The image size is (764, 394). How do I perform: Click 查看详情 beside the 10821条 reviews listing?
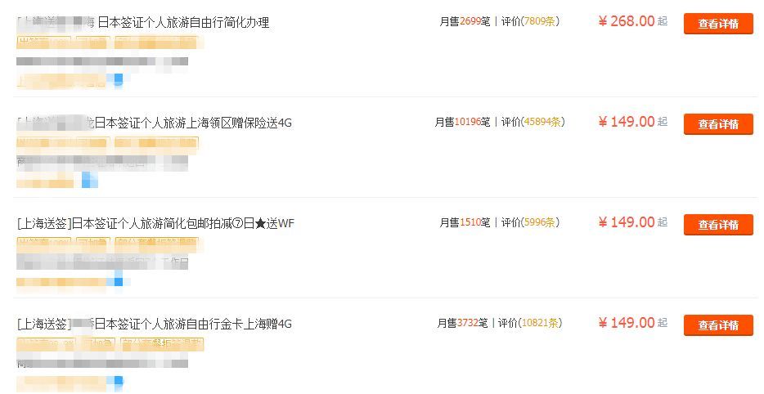tap(718, 325)
